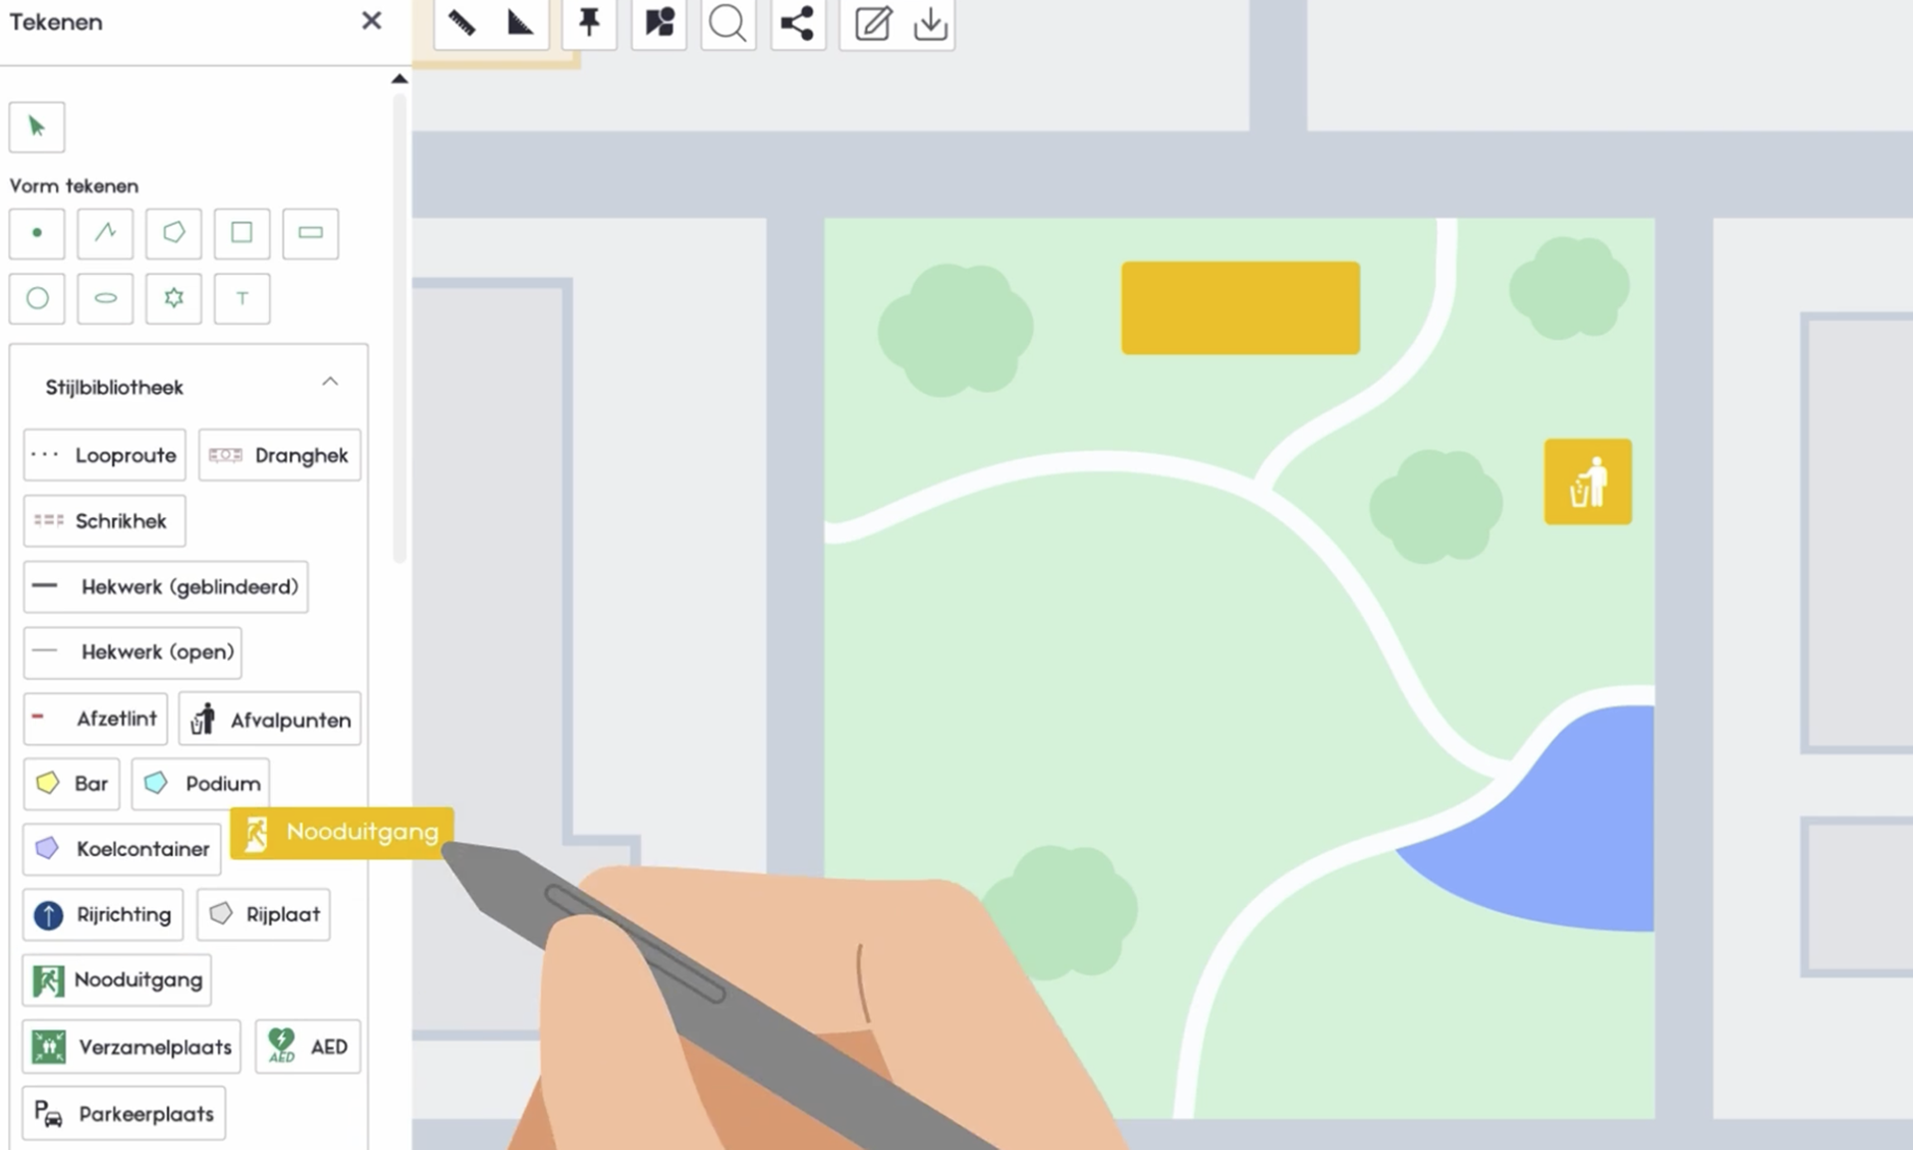Viewport: 1913px width, 1150px height.
Task: Select the arrow pointer selection tool
Action: (x=37, y=127)
